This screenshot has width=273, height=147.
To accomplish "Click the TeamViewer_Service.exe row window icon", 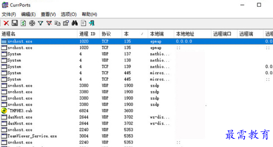I will [4, 136].
